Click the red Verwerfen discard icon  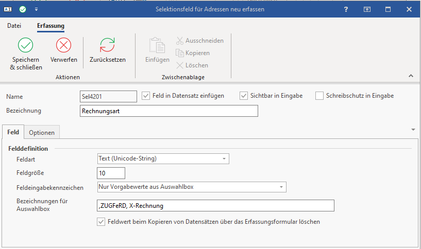point(64,45)
